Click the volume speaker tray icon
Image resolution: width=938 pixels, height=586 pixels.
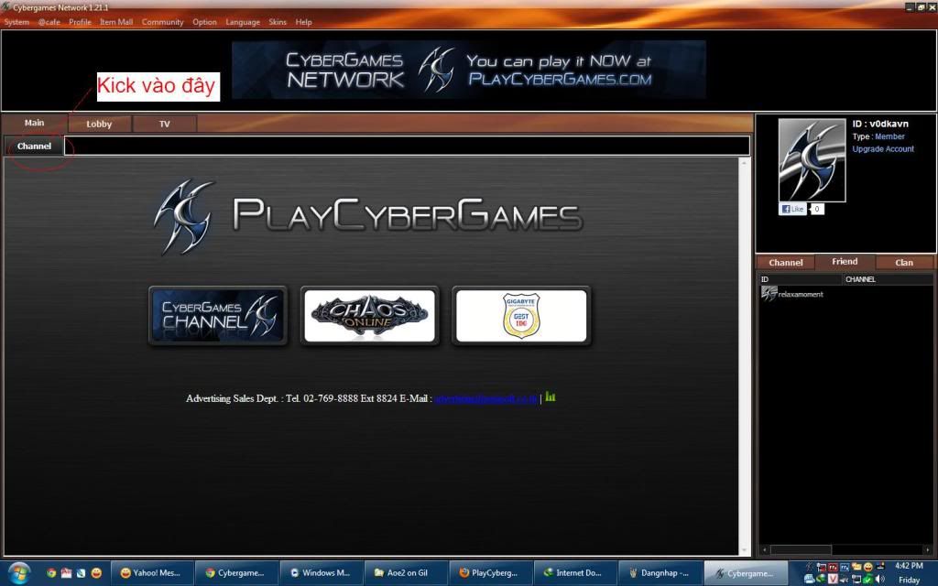tap(880, 579)
